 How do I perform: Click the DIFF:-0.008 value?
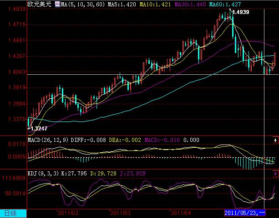tap(88, 140)
